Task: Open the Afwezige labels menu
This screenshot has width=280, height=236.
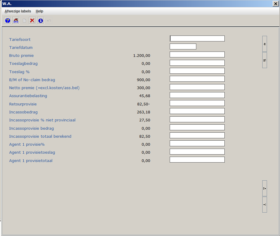Action: [18, 11]
